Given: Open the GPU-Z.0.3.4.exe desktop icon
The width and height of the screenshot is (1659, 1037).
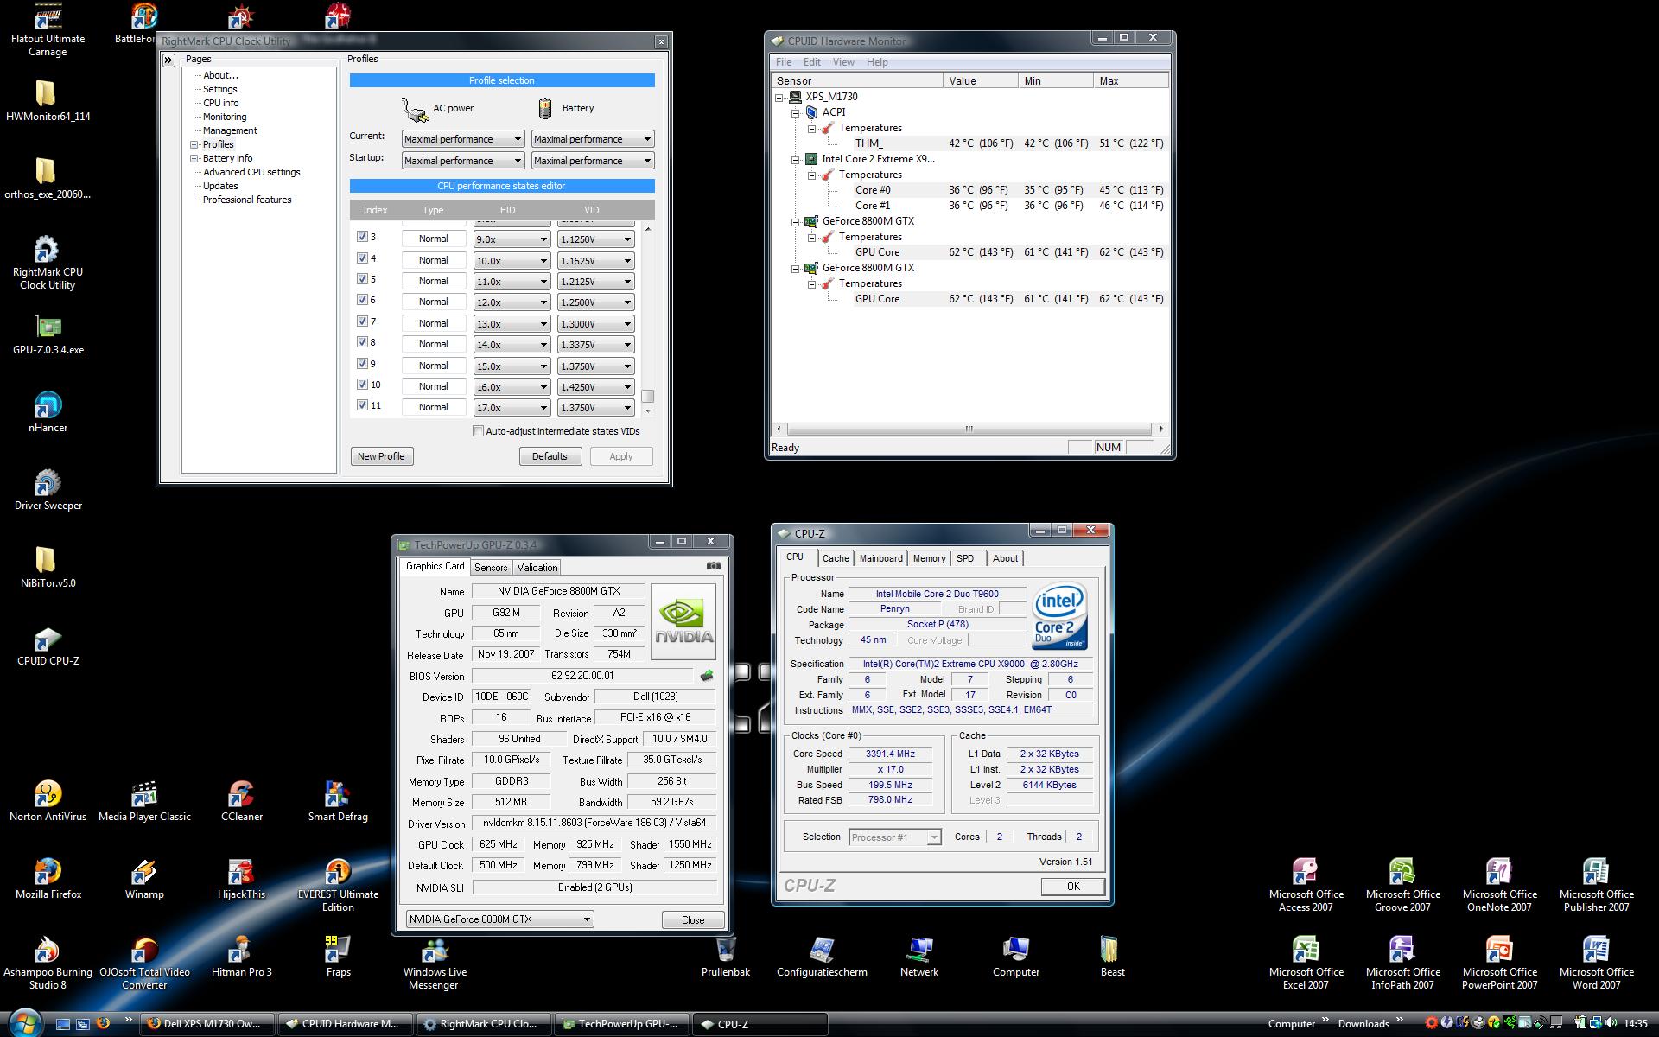Looking at the screenshot, I should tap(48, 334).
